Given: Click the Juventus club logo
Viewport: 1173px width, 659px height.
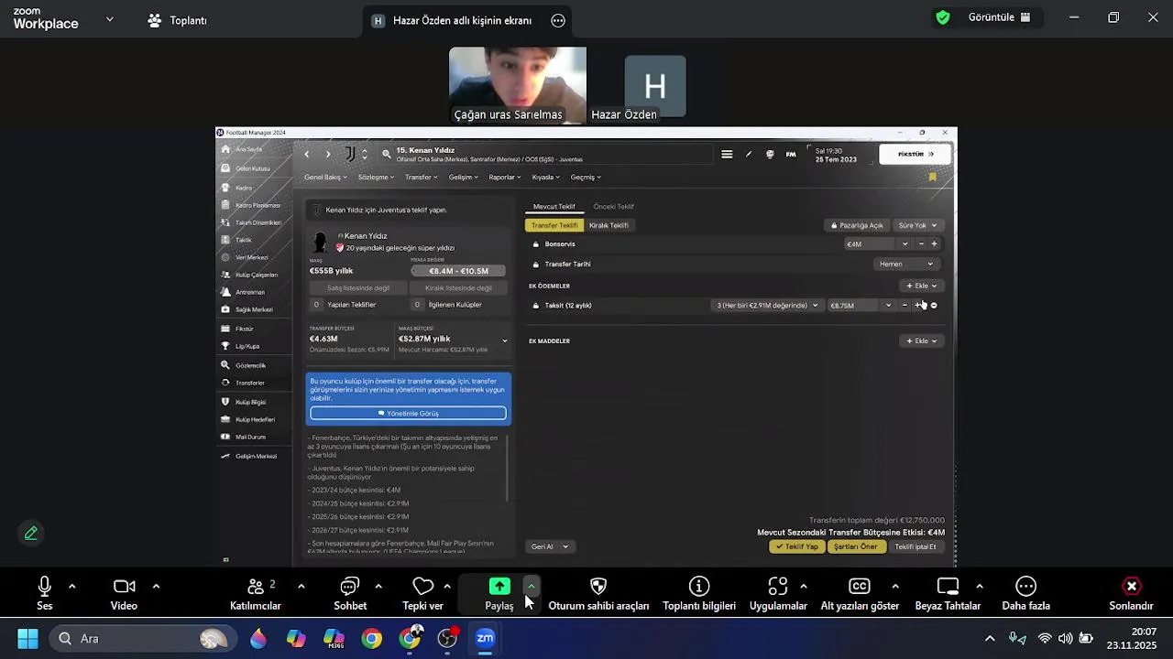Looking at the screenshot, I should (350, 154).
